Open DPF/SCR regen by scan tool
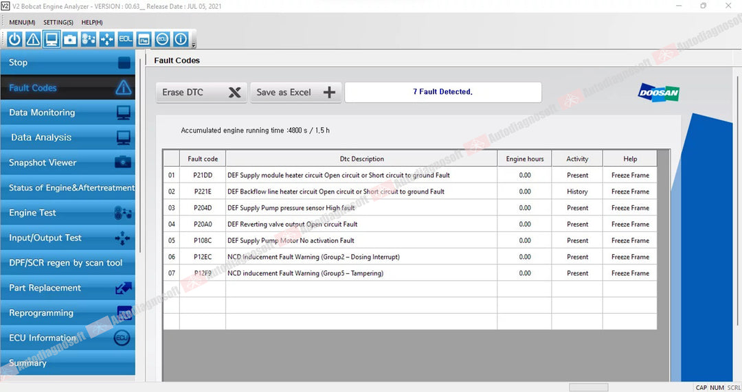The image size is (742, 392). (x=67, y=263)
